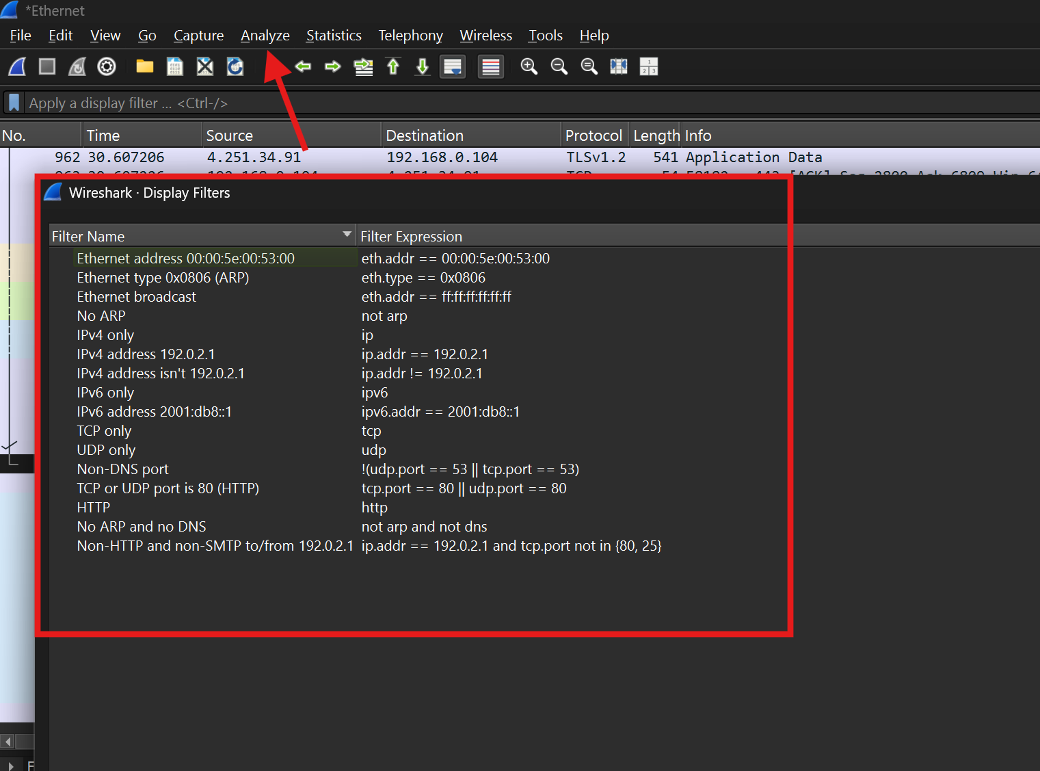1040x771 pixels.
Task: Open capture options gear icon
Action: click(x=107, y=66)
